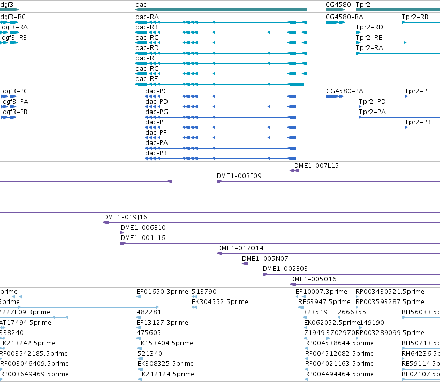Screen dimensions: 440x382
Task: Click the EK304552.5prime label
Action: (220, 302)
